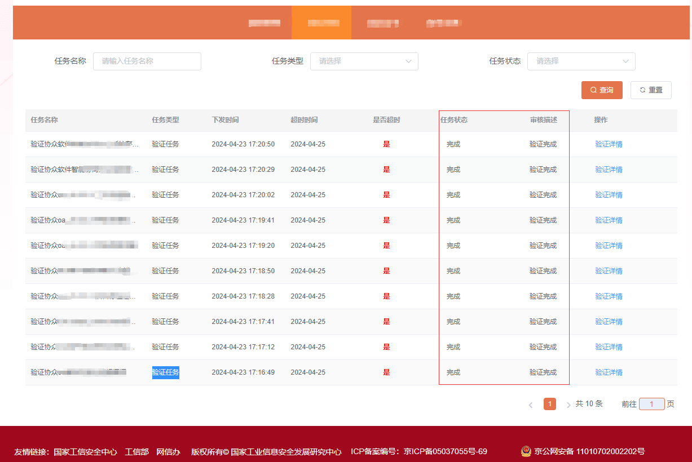Open the 工信部 footer link
The height and width of the screenshot is (462, 692).
point(136,451)
